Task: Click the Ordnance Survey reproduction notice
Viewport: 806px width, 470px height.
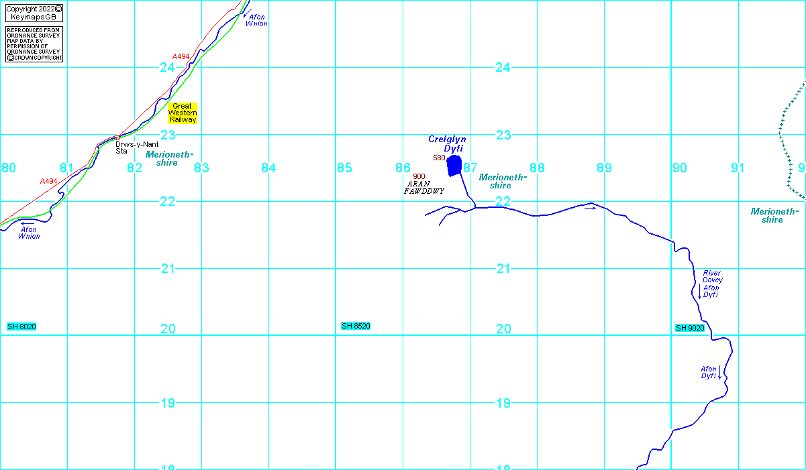Action: pos(34,44)
